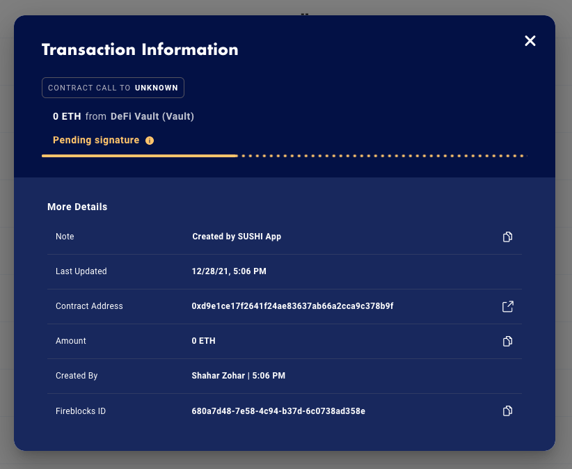Select the contract address 0xd9e1ce17... value
This screenshot has width=572, height=469.
pos(292,306)
